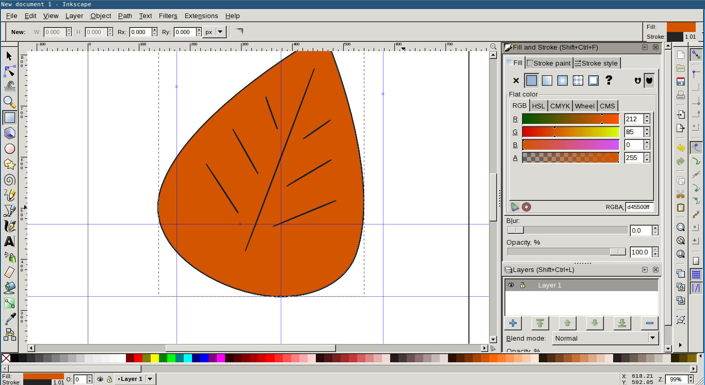Select the Ellipse circle tool
The height and width of the screenshot is (385, 705).
9,149
